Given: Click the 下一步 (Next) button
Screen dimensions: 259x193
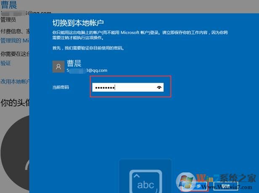Looking at the screenshot, I should [195, 186].
